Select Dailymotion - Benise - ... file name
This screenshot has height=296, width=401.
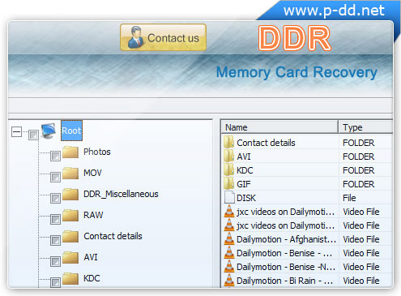(x=284, y=253)
